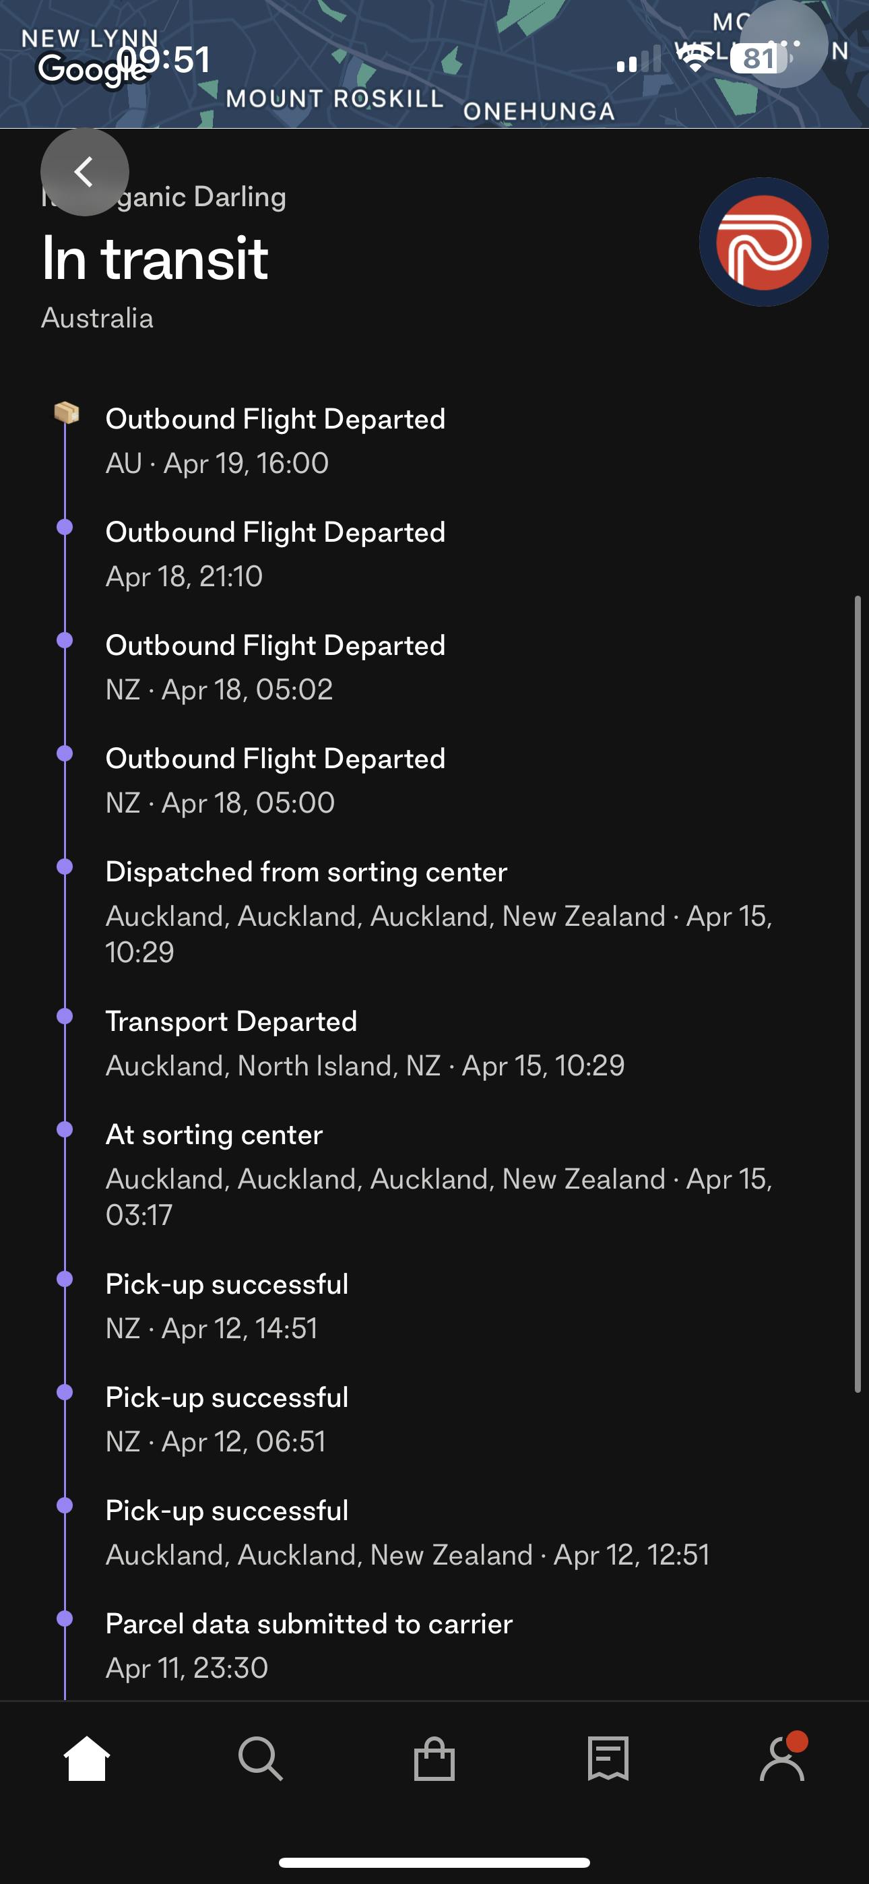Open the shopping bag tab
Viewport: 869px width, 1884px height.
pyautogui.click(x=434, y=1759)
